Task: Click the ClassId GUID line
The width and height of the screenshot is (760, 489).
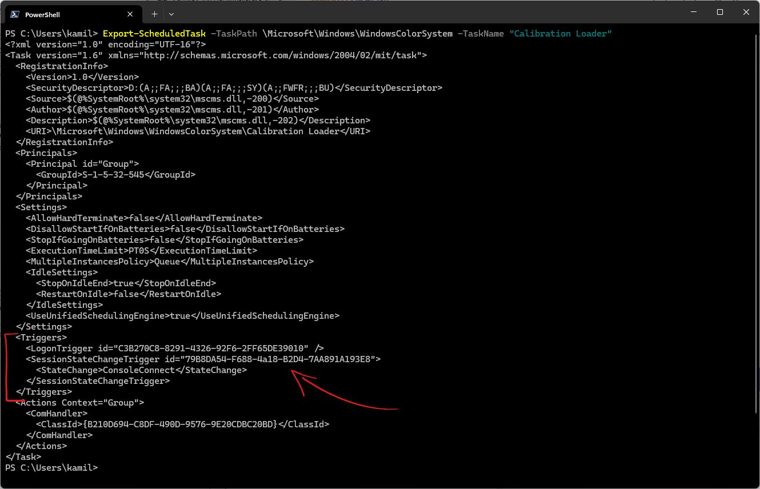Action: point(183,424)
